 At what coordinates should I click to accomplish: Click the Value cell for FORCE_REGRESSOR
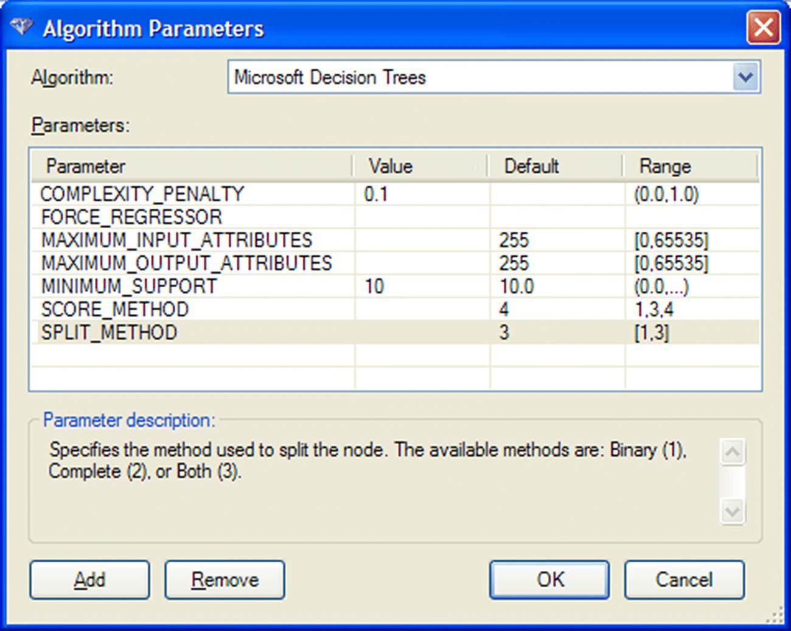pos(422,217)
